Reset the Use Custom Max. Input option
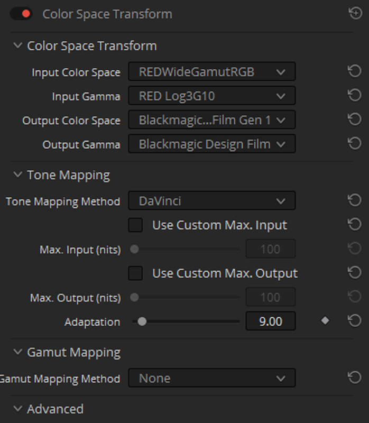369x423 pixels. [x=354, y=224]
